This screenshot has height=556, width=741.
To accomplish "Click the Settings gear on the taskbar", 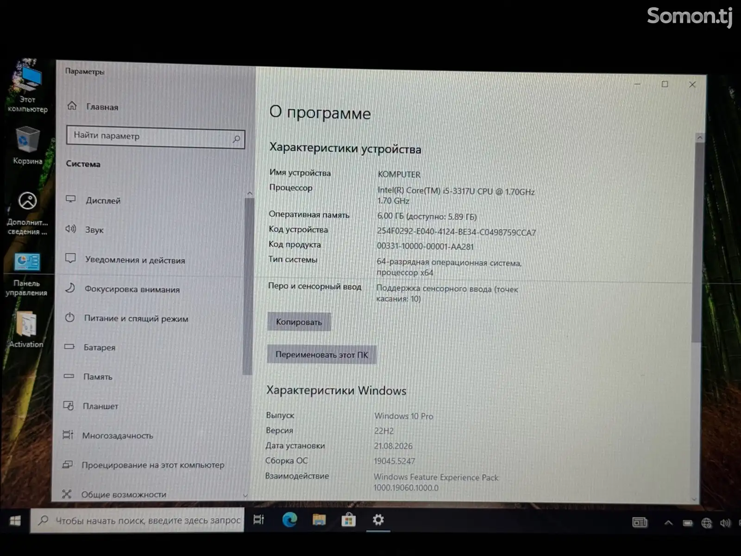I will tap(378, 520).
